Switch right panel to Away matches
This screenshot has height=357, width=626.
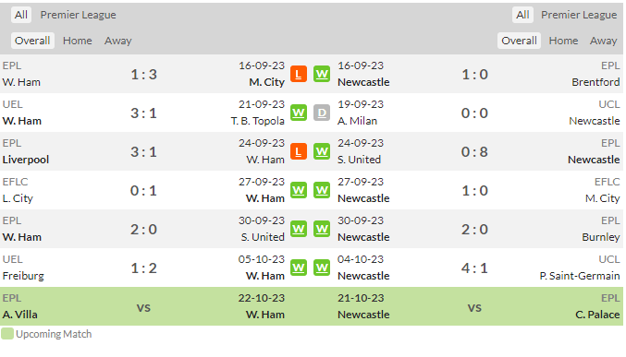point(604,41)
